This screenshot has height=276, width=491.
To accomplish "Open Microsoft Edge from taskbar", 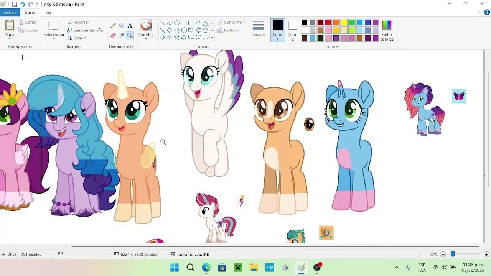I will [x=206, y=268].
